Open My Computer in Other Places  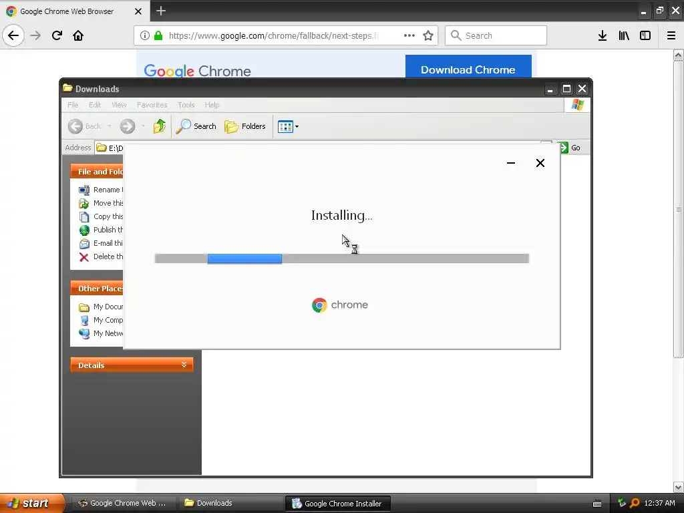[102, 320]
